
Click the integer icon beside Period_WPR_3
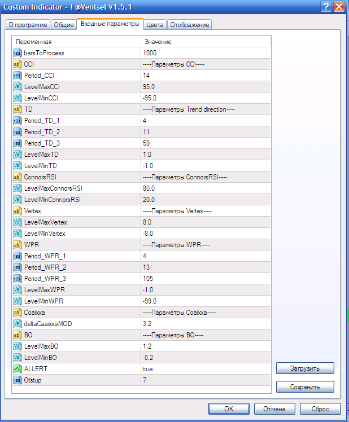[18, 279]
